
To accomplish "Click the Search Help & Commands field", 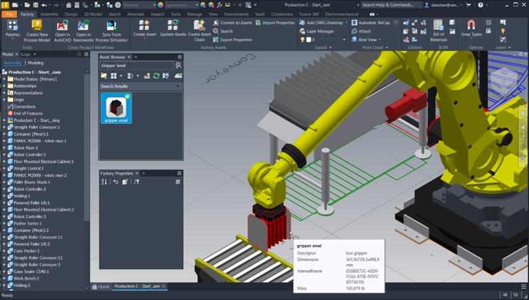I will pyautogui.click(x=391, y=5).
